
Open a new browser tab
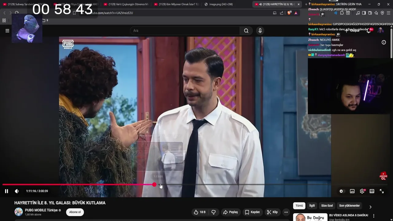point(306,4)
